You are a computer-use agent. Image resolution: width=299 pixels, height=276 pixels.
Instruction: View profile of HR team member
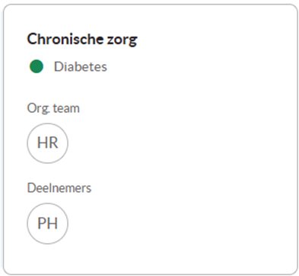point(47,143)
